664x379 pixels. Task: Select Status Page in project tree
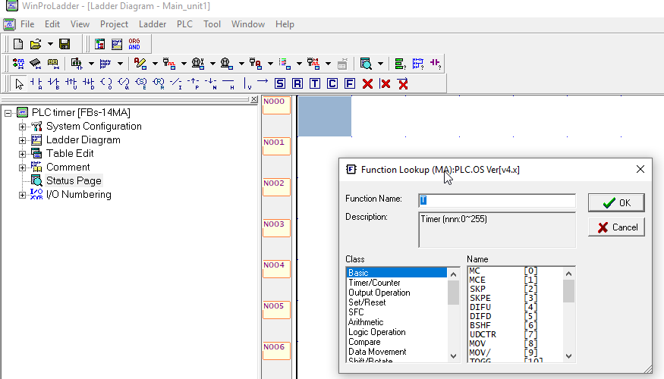[x=74, y=180]
